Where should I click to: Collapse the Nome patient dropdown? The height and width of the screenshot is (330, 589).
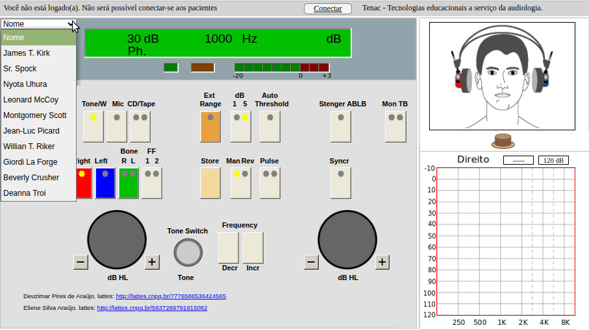pyautogui.click(x=38, y=24)
